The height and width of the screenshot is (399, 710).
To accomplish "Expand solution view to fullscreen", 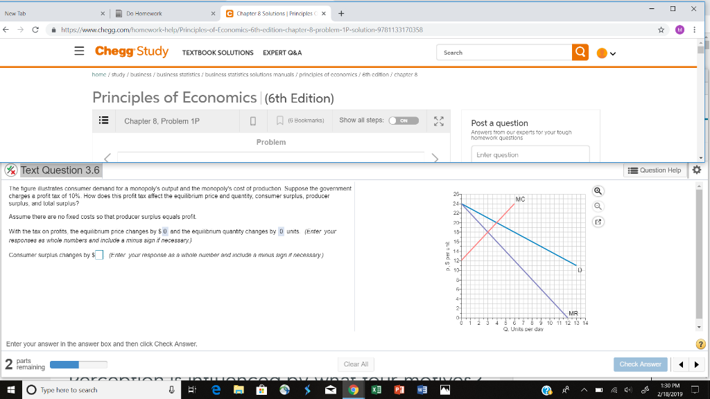I will tap(438, 121).
